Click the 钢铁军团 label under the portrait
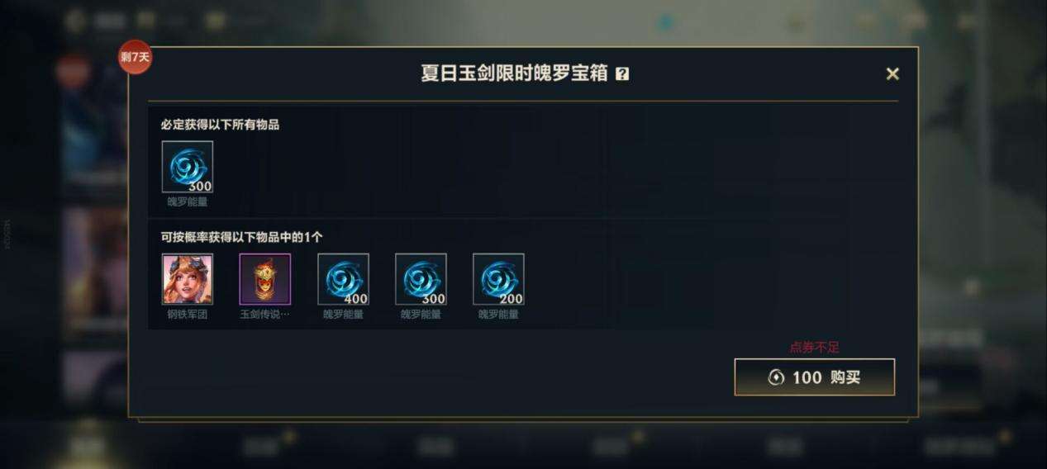The image size is (1047, 469). tap(188, 315)
